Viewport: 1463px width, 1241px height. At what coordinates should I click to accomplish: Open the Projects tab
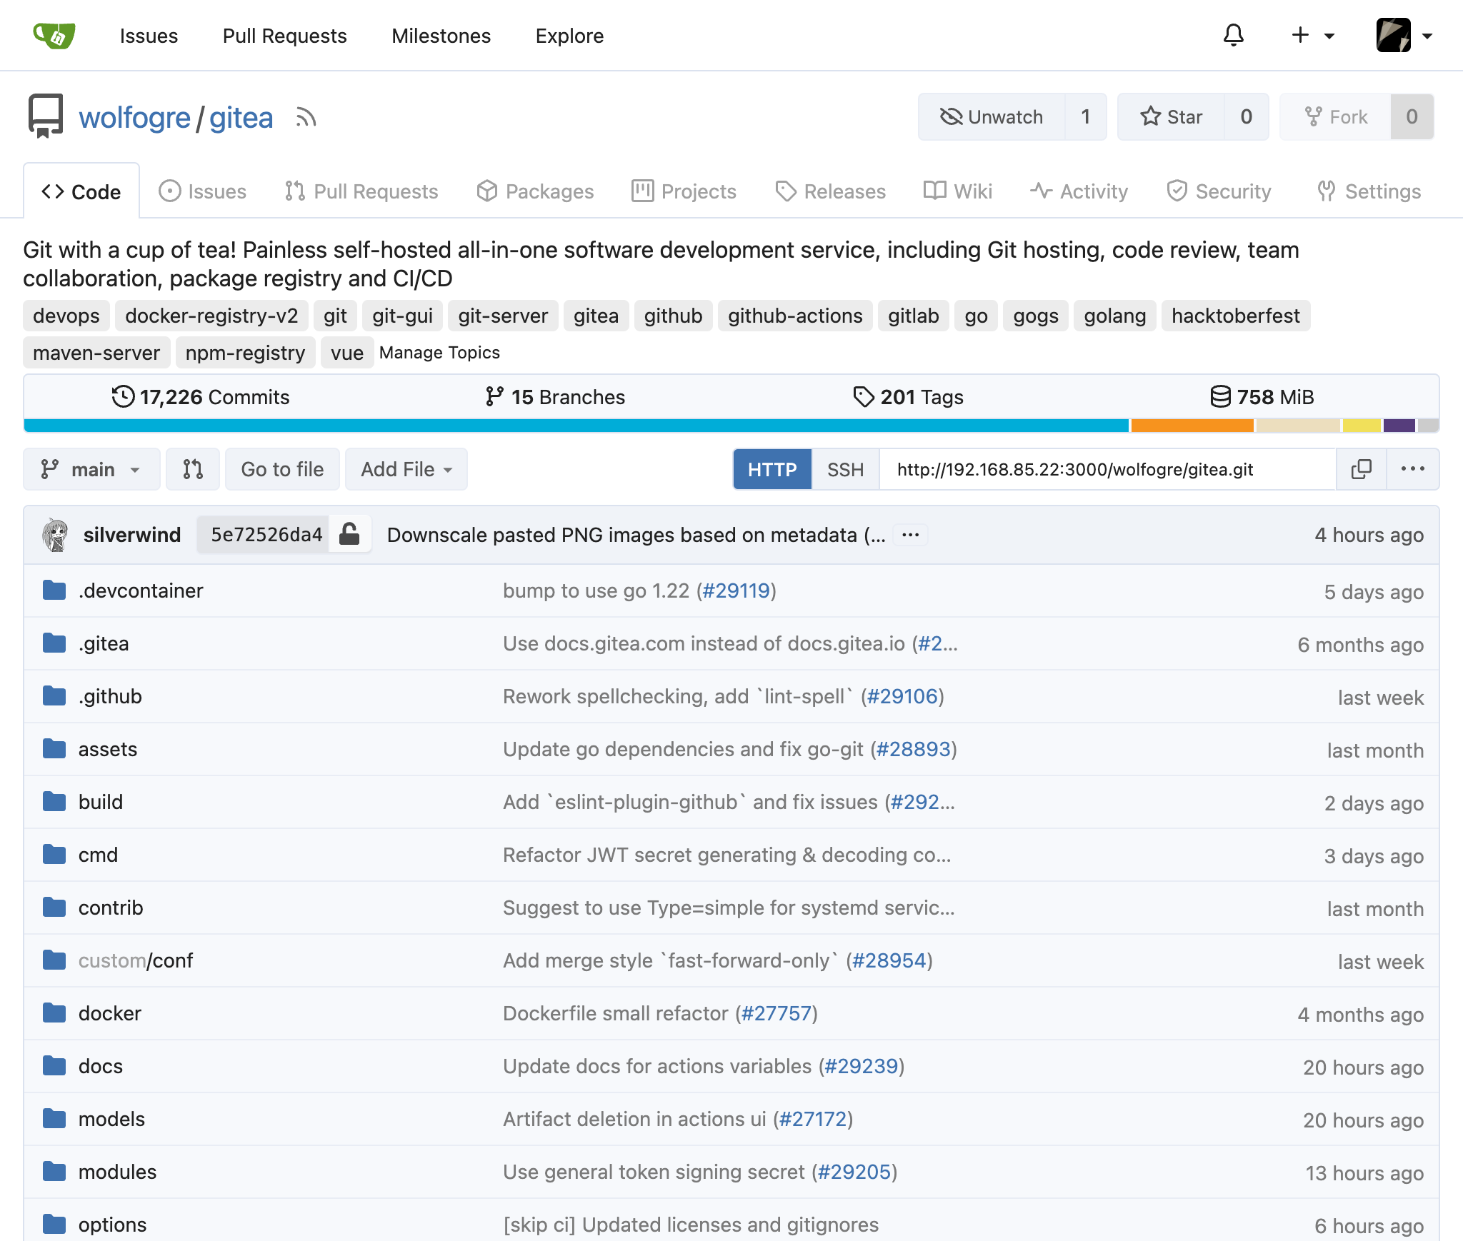tap(684, 191)
